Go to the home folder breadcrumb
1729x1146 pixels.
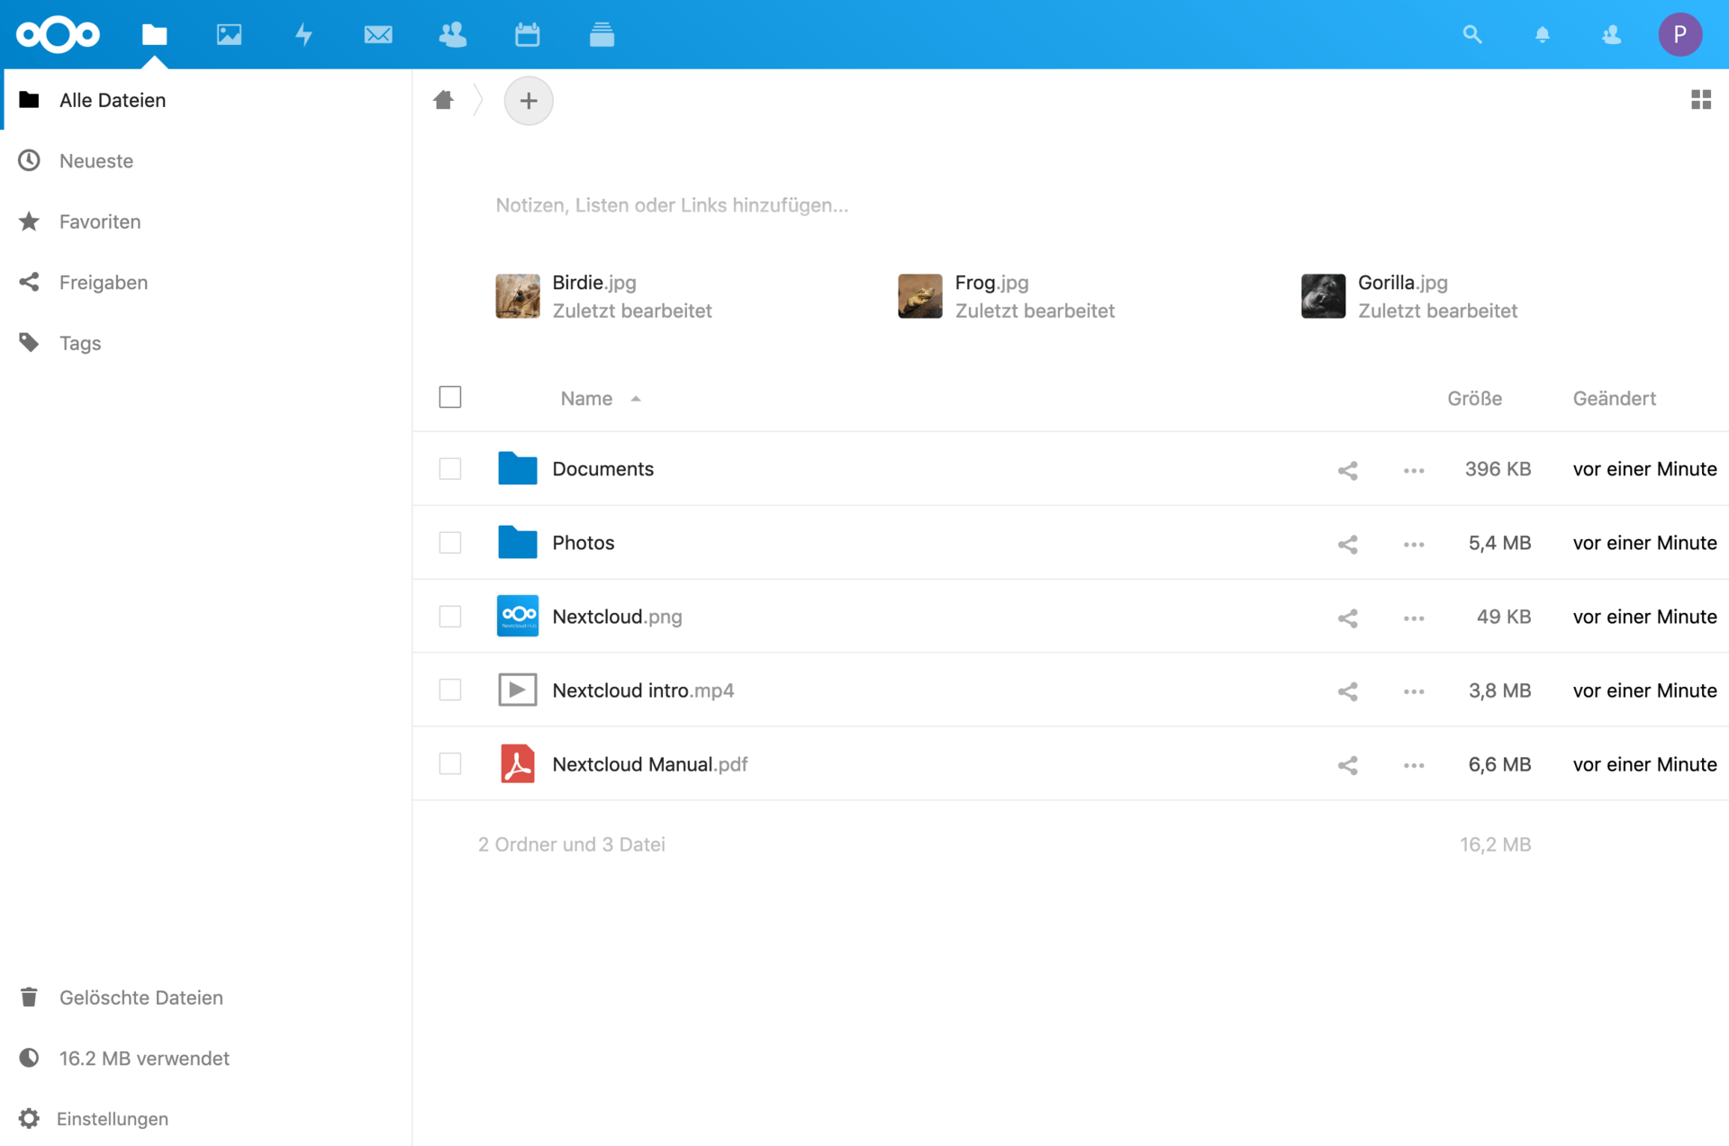[x=443, y=100]
